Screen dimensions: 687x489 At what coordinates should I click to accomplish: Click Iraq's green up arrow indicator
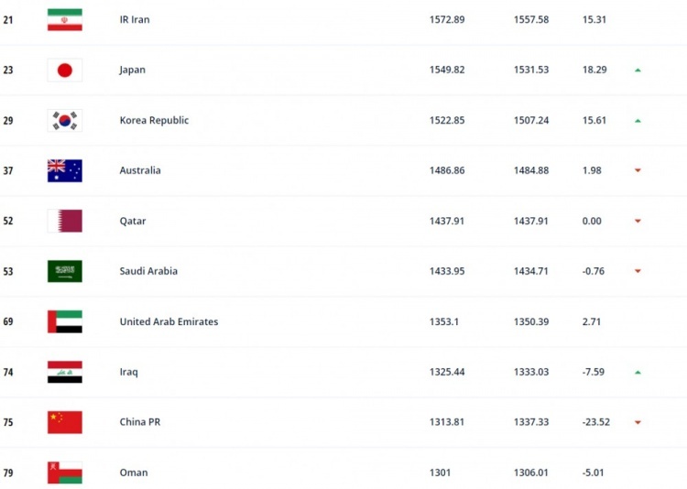(638, 373)
